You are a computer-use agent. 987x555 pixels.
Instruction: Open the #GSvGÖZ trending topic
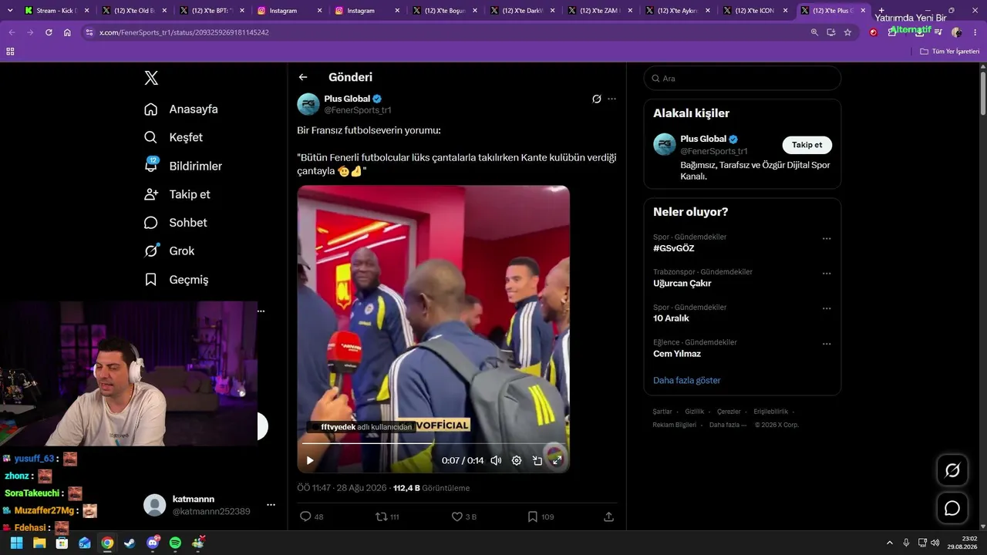pyautogui.click(x=674, y=248)
